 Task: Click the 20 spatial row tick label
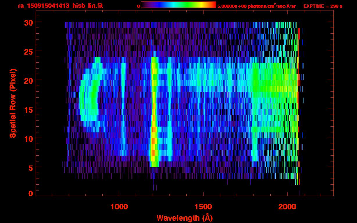pos(28,80)
